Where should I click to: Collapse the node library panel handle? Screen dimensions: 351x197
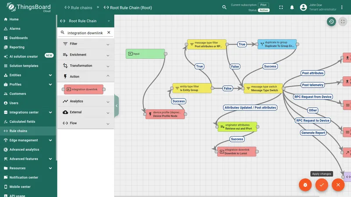[x=116, y=106]
